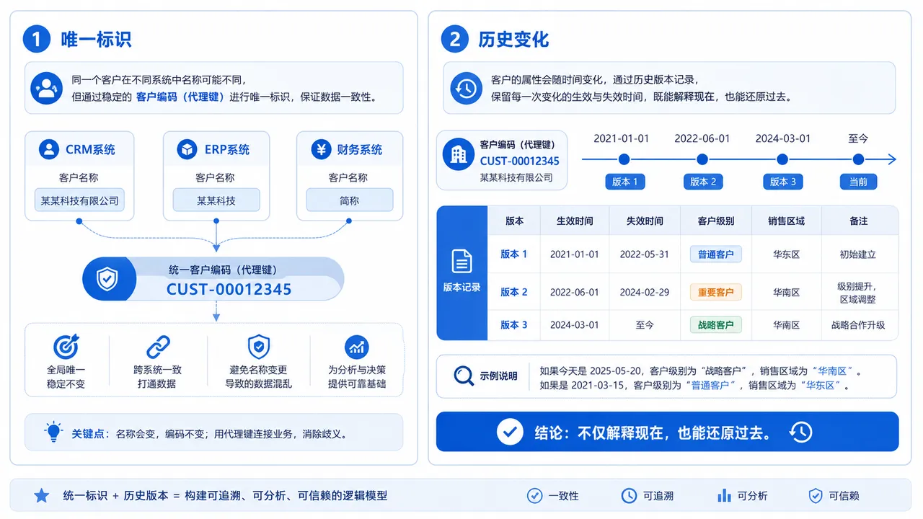Viewport: 923px width, 519px height.
Task: Click the 当前 badge on the timeline
Action: 858,182
